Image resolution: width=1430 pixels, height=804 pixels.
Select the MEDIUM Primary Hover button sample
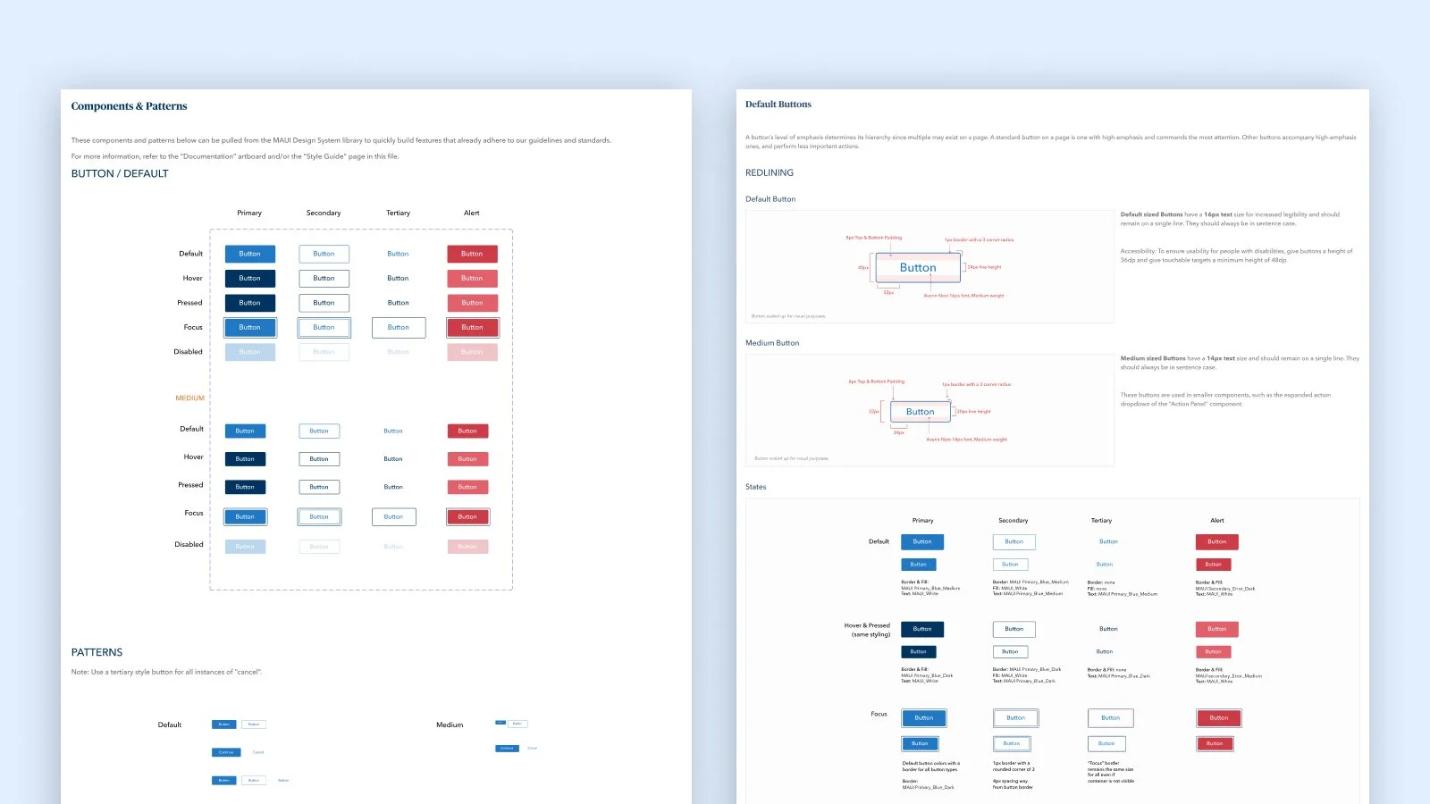(245, 459)
